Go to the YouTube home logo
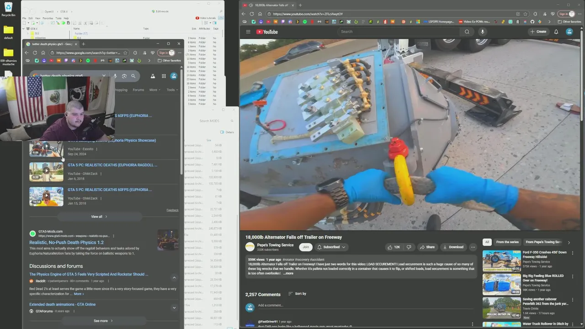This screenshot has height=329, width=585. click(267, 32)
